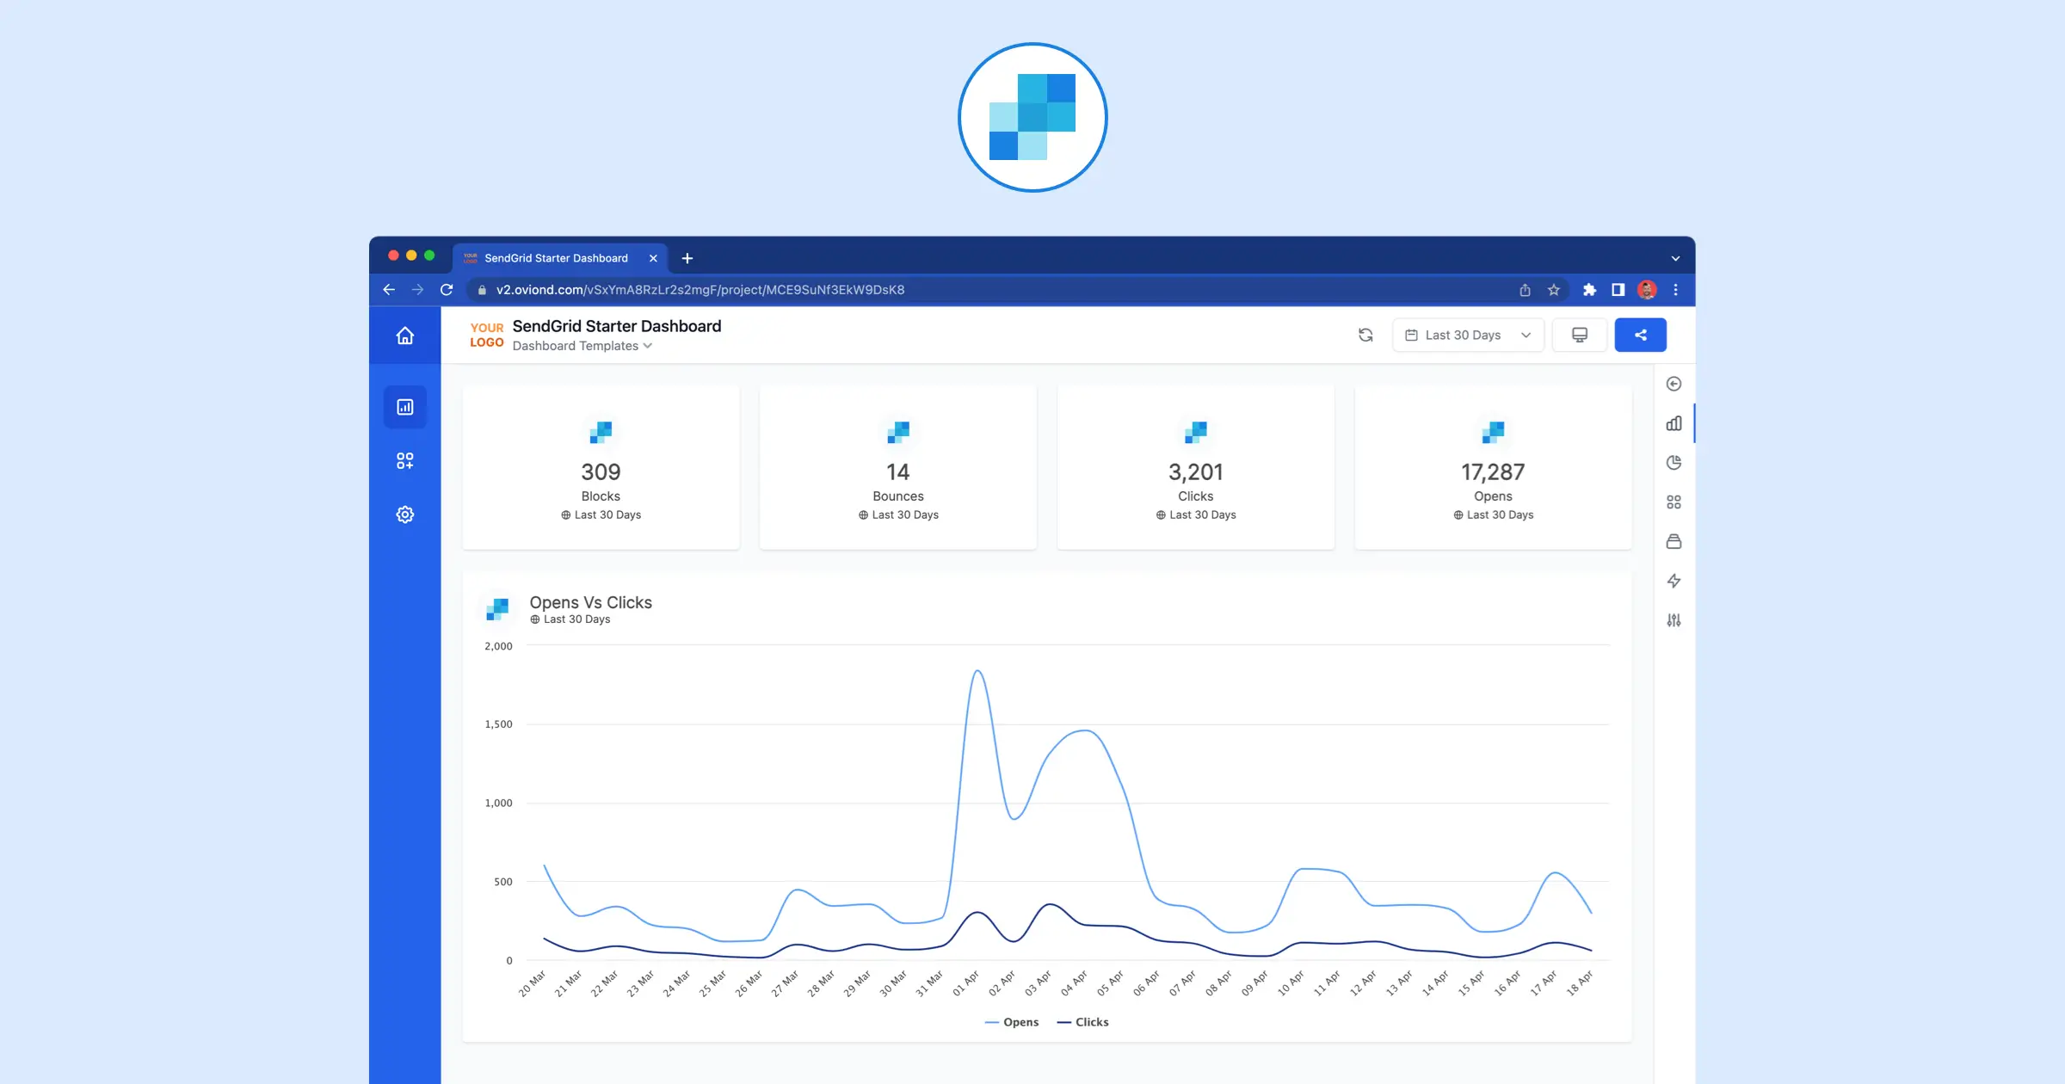Toggle Opens series in chart legend

point(1012,1022)
